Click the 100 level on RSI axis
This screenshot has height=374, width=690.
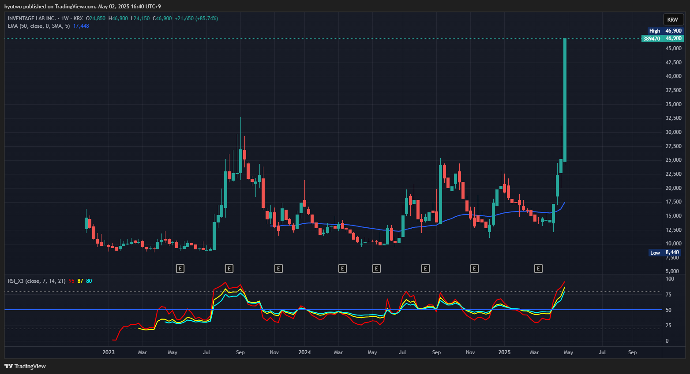pyautogui.click(x=670, y=279)
